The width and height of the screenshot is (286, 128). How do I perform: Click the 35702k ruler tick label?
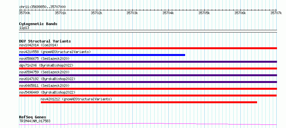tap(97, 13)
